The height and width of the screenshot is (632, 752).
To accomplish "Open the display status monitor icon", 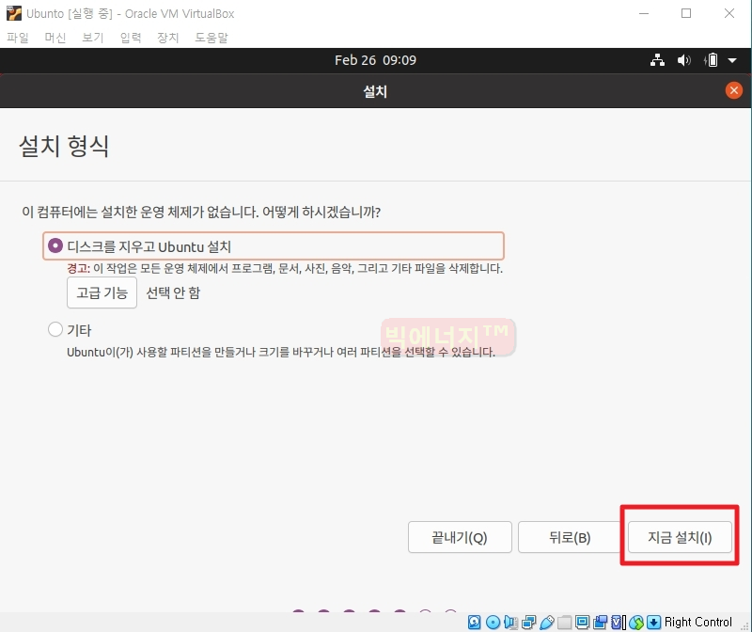I will click(x=582, y=623).
